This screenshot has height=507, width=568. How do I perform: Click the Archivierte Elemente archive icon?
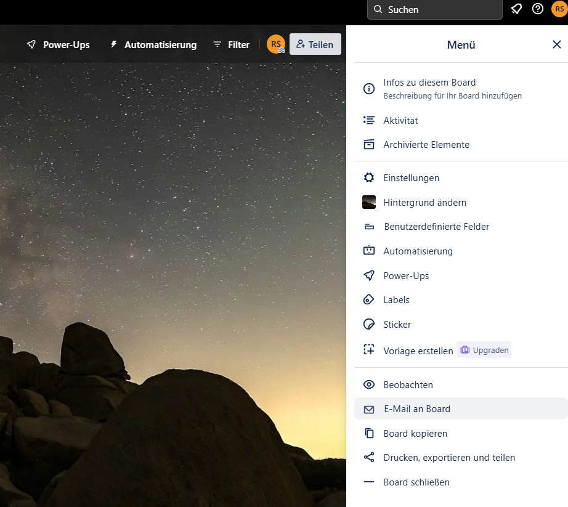pyautogui.click(x=369, y=145)
